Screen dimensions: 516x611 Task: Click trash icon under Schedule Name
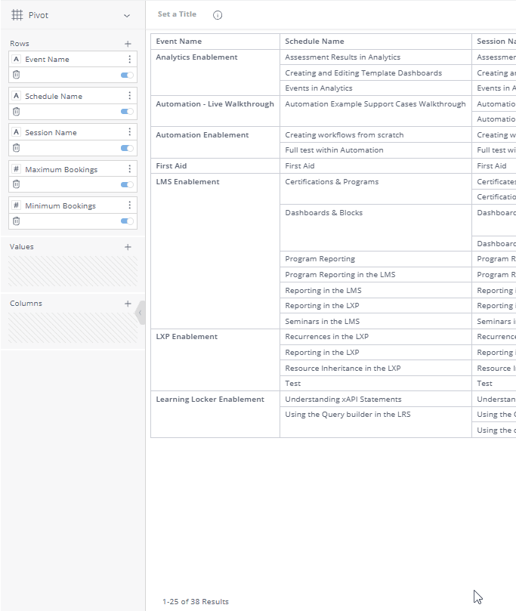point(16,111)
